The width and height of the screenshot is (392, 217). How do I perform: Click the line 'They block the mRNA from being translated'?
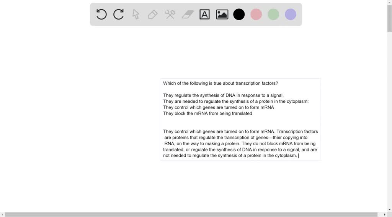[207, 113]
